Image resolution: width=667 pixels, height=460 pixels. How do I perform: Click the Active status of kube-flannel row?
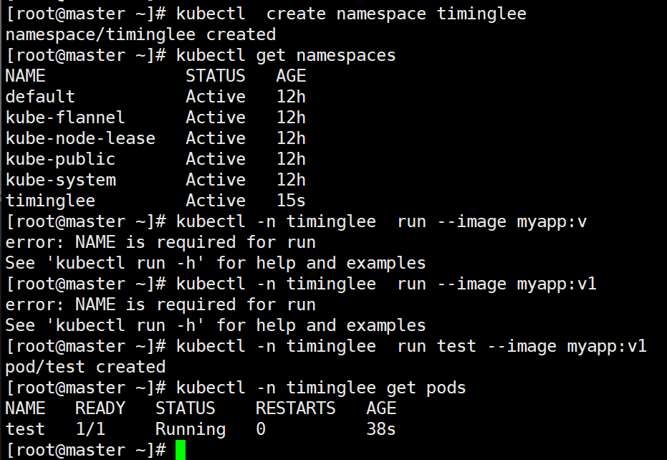coord(216,118)
